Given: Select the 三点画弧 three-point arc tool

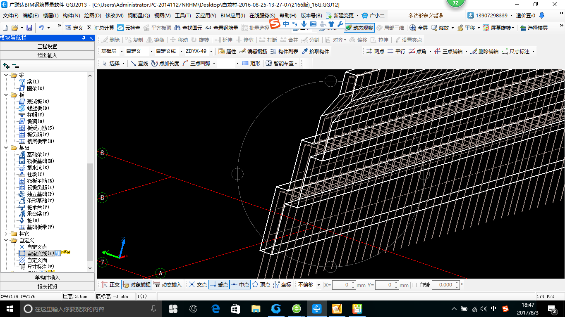Looking at the screenshot, I should [x=196, y=63].
